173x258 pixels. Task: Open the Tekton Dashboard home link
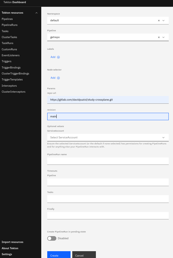pyautogui.click(x=15, y=2)
